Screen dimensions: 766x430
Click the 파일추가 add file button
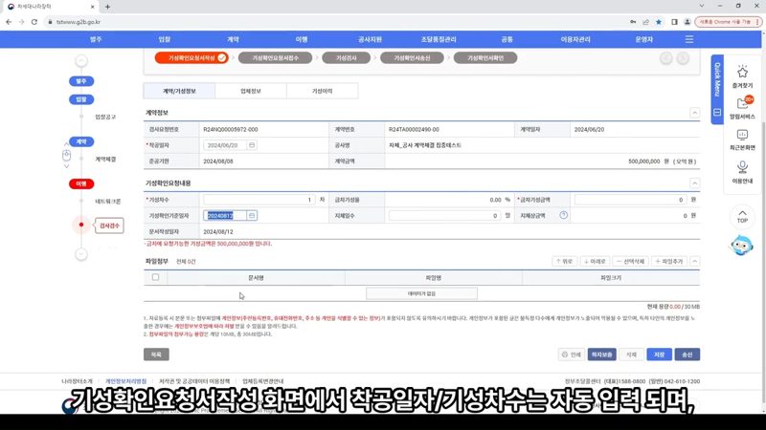[668, 261]
